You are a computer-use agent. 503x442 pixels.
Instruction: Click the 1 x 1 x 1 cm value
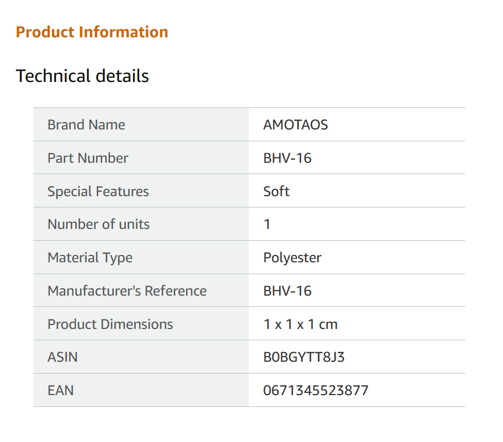coord(300,324)
